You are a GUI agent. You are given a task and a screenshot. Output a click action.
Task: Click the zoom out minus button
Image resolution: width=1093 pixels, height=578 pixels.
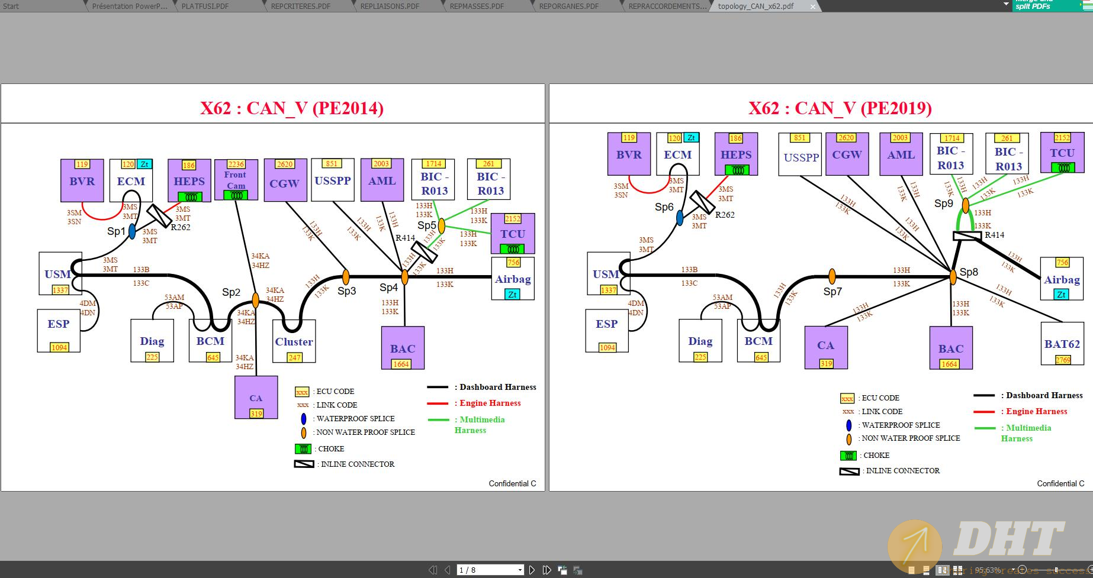(x=1022, y=570)
